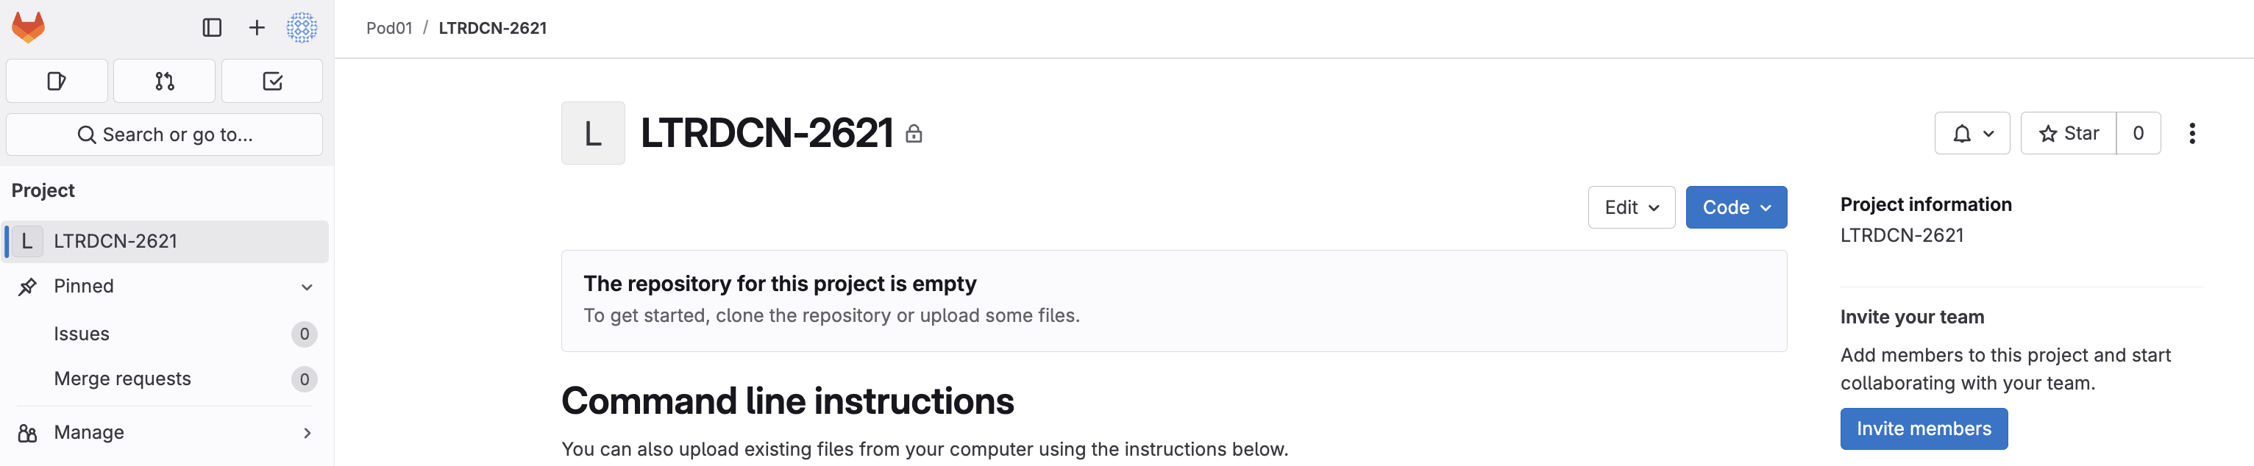This screenshot has width=2254, height=466.
Task: Click the Pod01 breadcrumb link
Action: tap(388, 28)
